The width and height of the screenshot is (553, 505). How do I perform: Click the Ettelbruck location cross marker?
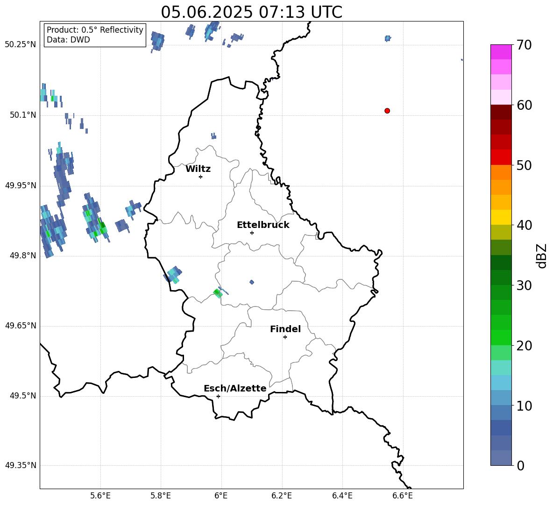(x=252, y=233)
